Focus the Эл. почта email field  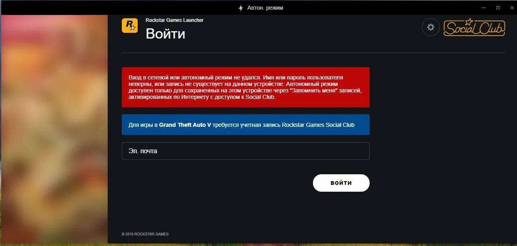pyautogui.click(x=245, y=151)
